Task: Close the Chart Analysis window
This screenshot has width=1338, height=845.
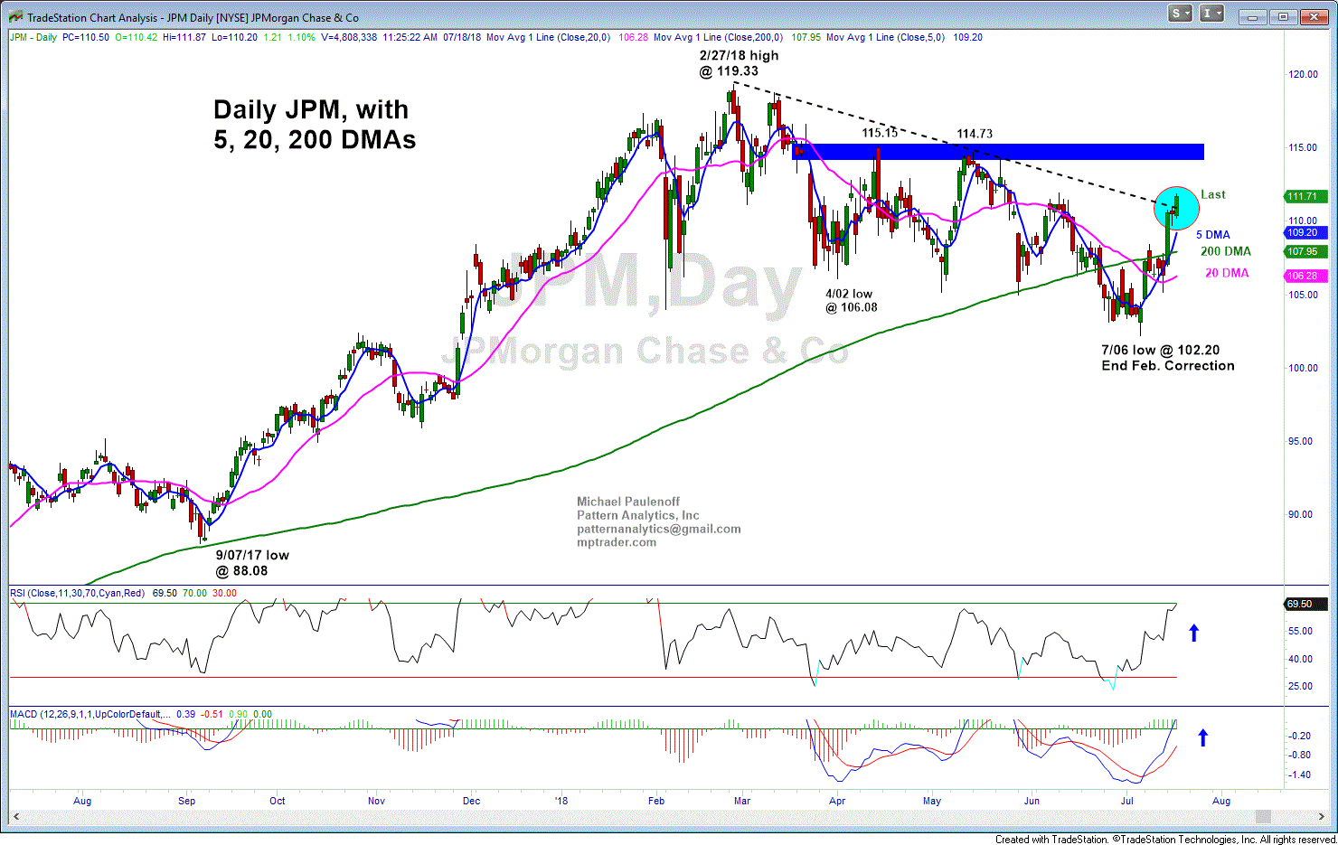Action: pos(1314,16)
